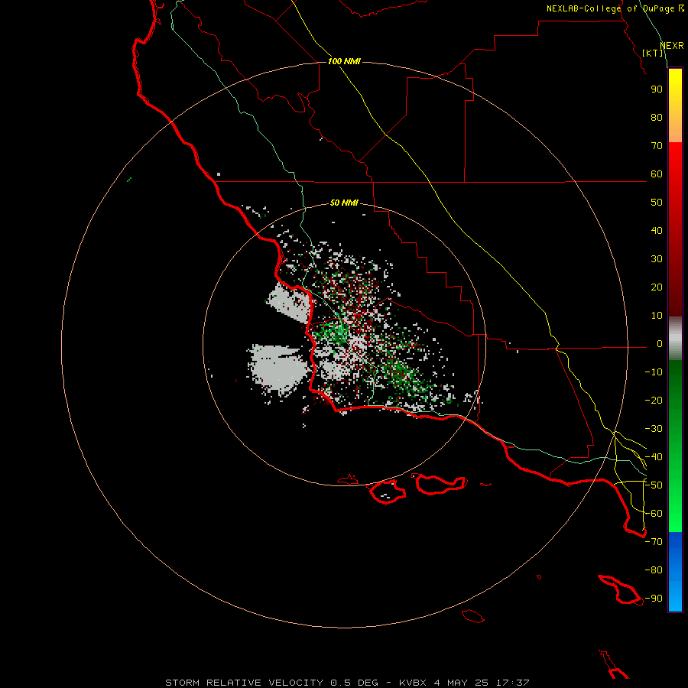Click the -80 value on the velocity scale
The height and width of the screenshot is (688, 688).
pos(654,570)
